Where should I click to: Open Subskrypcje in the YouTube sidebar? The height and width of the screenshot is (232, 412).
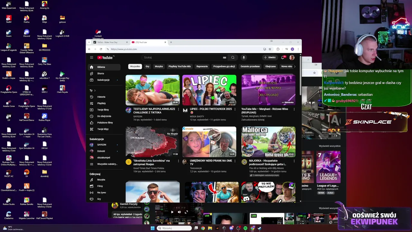tap(104, 80)
